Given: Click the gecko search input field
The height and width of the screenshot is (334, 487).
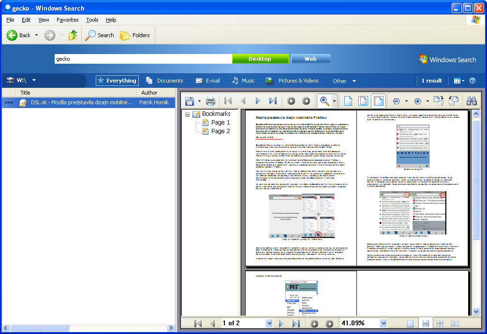Looking at the screenshot, I should pyautogui.click(x=143, y=59).
